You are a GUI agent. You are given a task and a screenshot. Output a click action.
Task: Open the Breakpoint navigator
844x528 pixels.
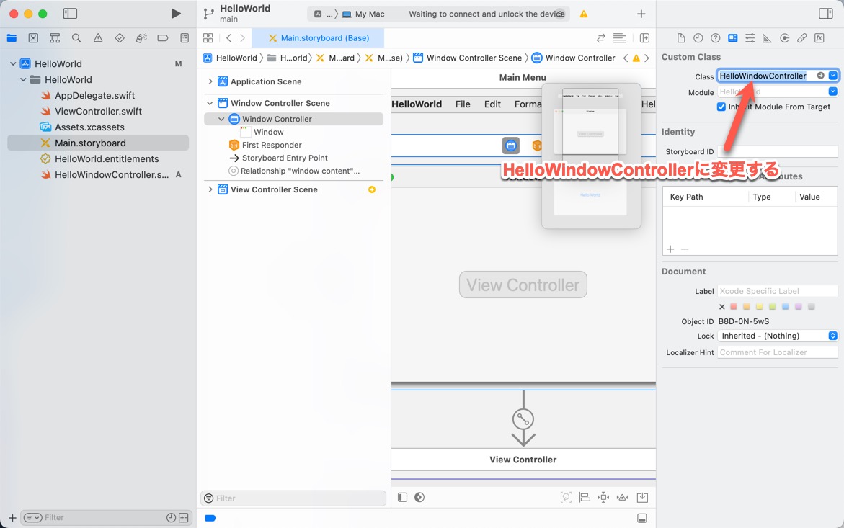[x=163, y=38]
